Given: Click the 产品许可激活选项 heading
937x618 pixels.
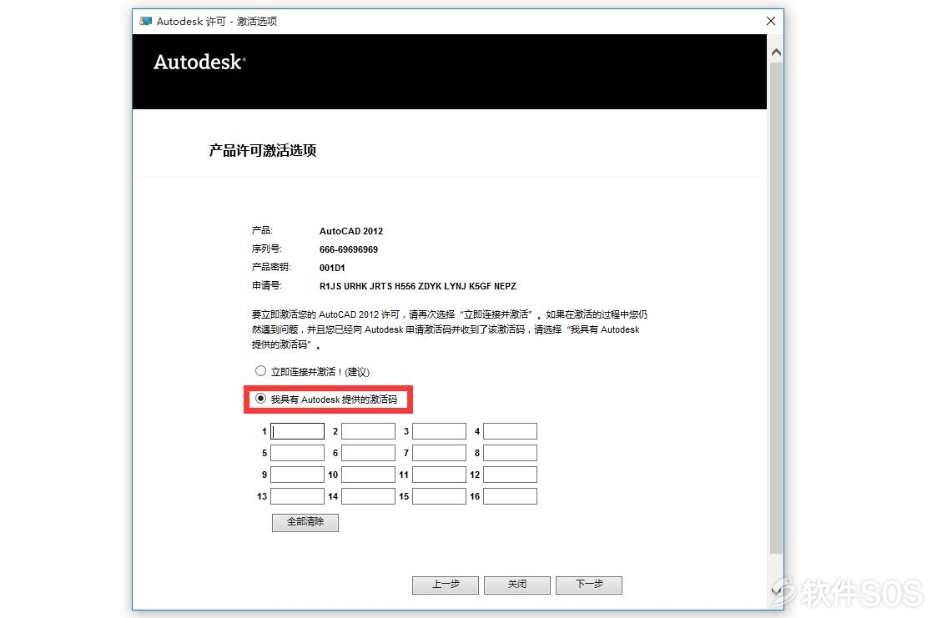Looking at the screenshot, I should pyautogui.click(x=262, y=150).
